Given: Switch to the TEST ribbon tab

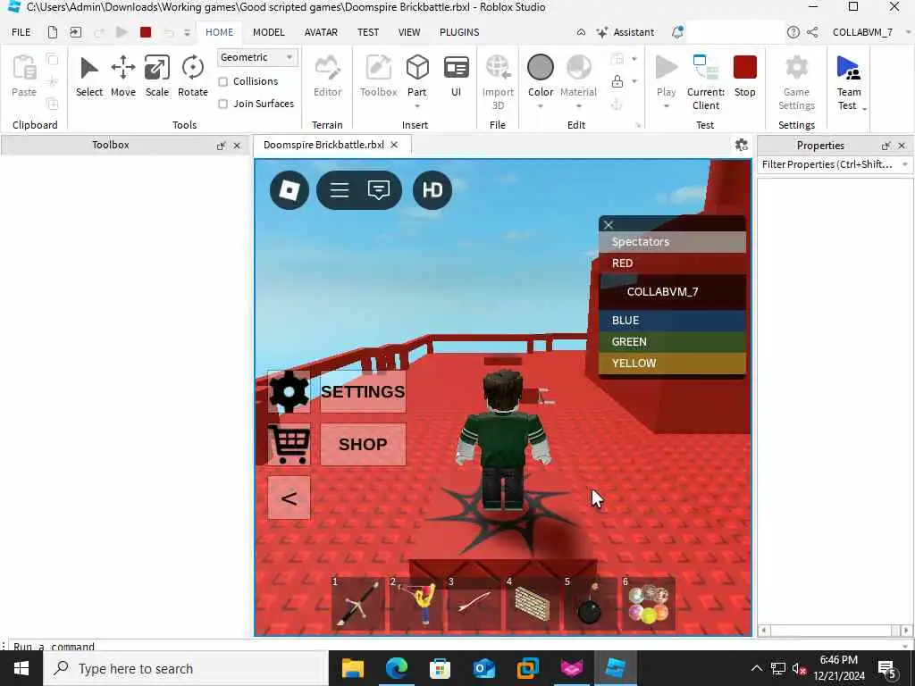Looking at the screenshot, I should pyautogui.click(x=368, y=32).
